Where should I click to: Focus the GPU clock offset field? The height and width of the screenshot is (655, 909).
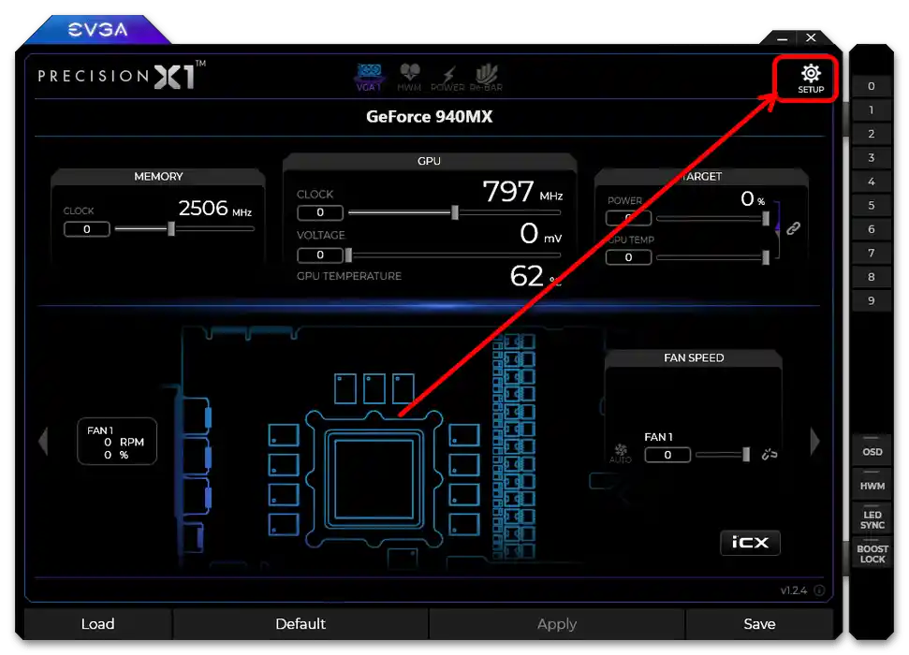click(320, 212)
